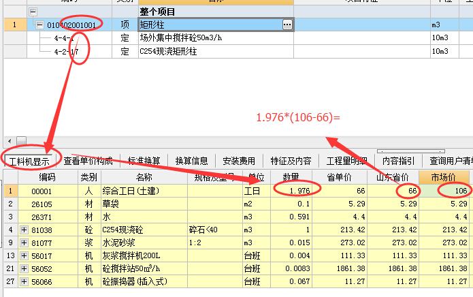This screenshot has width=473, height=297.
Task: Click the 编码 column header in lower grid
Action: (48, 177)
